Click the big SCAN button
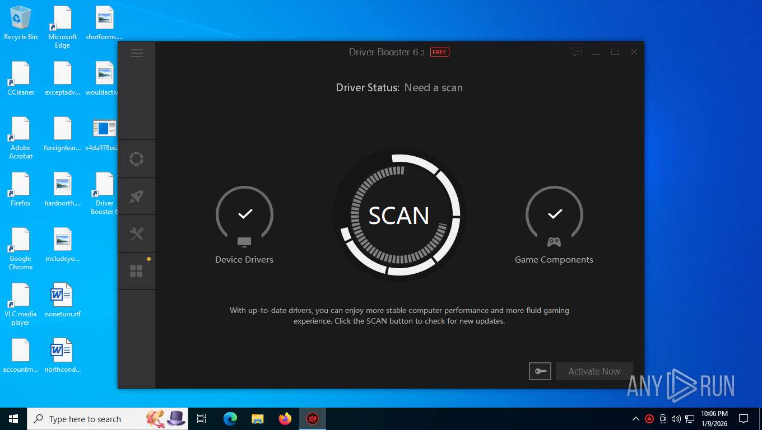This screenshot has width=762, height=430. [x=399, y=216]
